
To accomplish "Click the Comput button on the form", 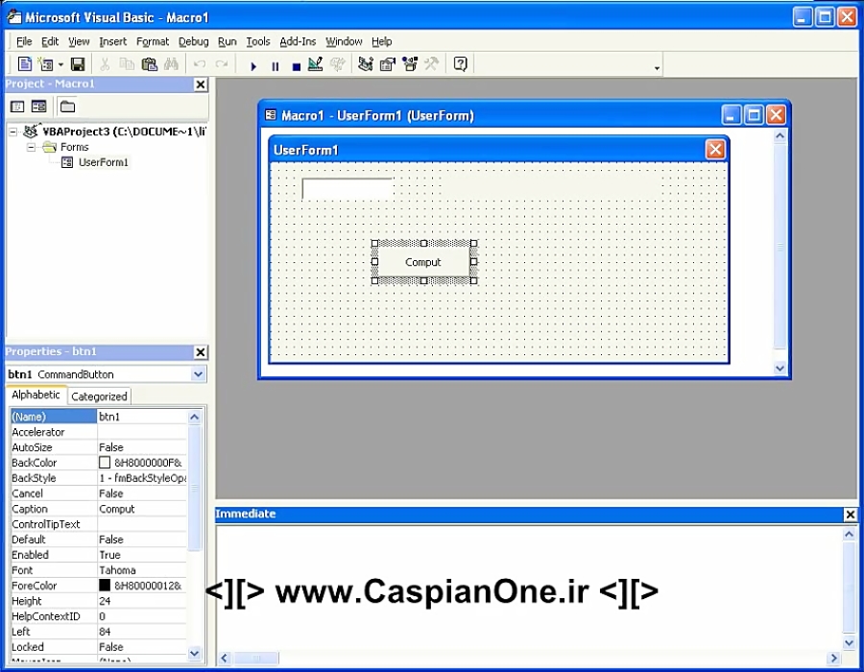I will 422,261.
